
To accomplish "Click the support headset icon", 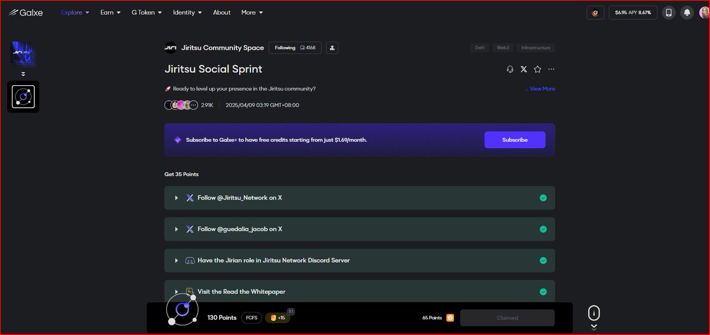I will click(x=510, y=69).
